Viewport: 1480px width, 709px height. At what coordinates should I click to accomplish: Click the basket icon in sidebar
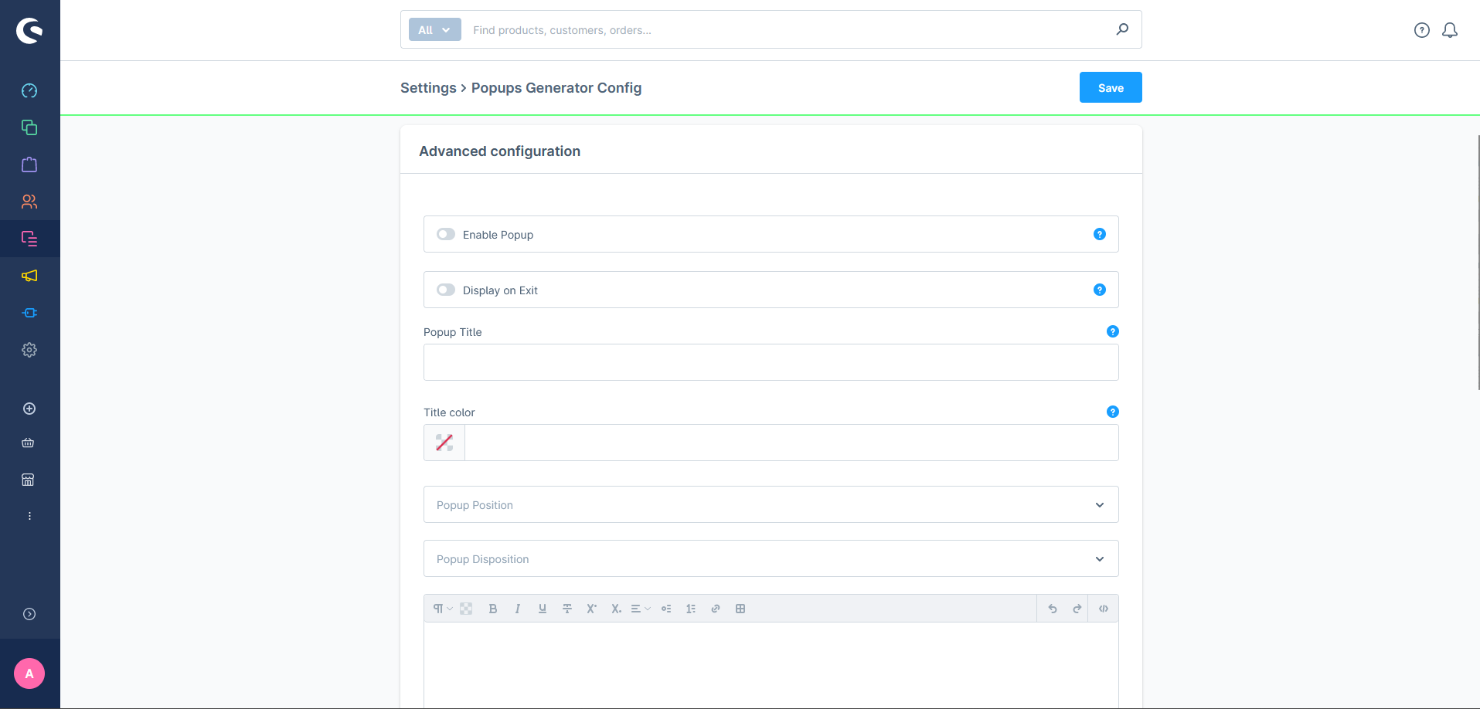pos(29,443)
